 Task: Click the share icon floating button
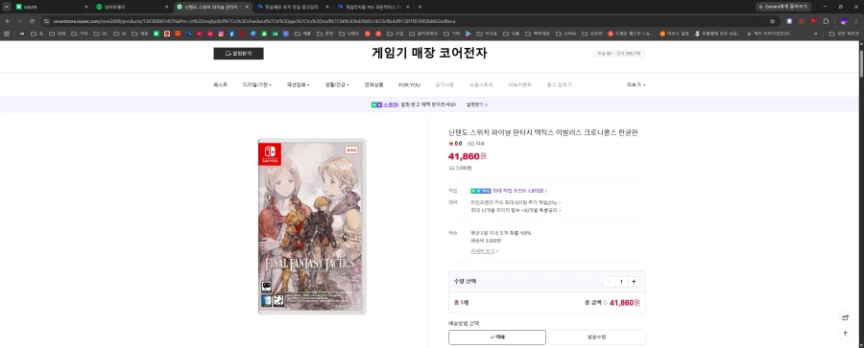[x=845, y=317]
